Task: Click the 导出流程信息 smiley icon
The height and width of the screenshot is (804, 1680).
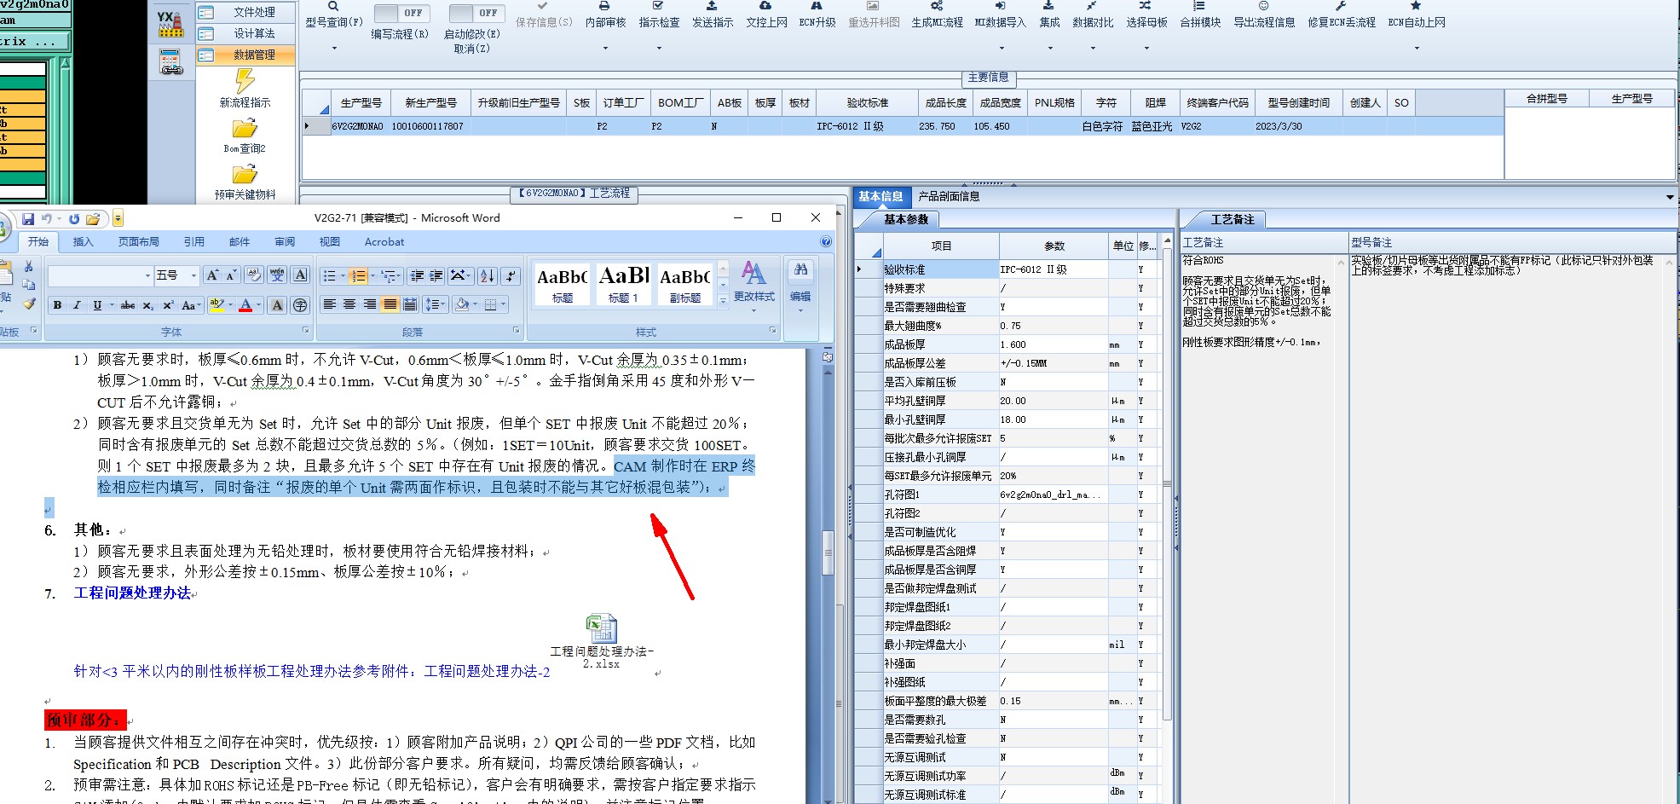Action: (x=1263, y=6)
